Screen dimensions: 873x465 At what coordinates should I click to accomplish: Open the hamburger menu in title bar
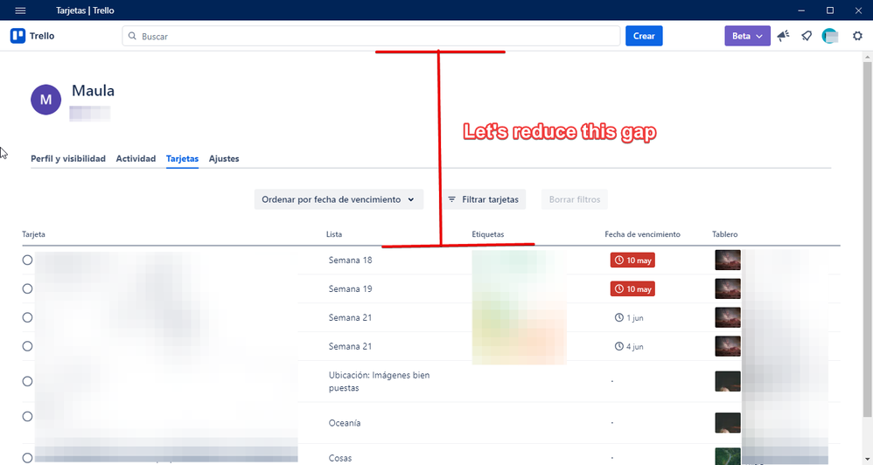click(x=20, y=10)
